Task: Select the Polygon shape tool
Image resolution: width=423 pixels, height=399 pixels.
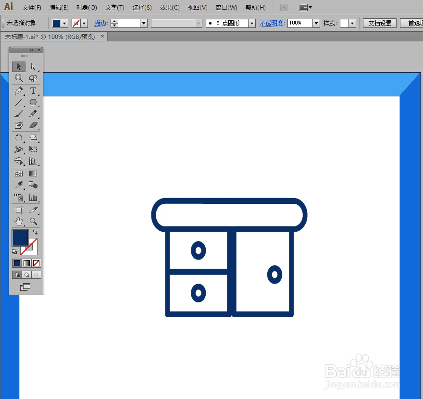Action: click(x=33, y=102)
